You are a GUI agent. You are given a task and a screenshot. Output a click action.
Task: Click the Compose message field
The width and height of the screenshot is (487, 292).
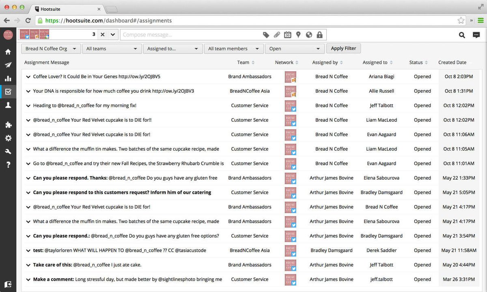click(x=191, y=35)
